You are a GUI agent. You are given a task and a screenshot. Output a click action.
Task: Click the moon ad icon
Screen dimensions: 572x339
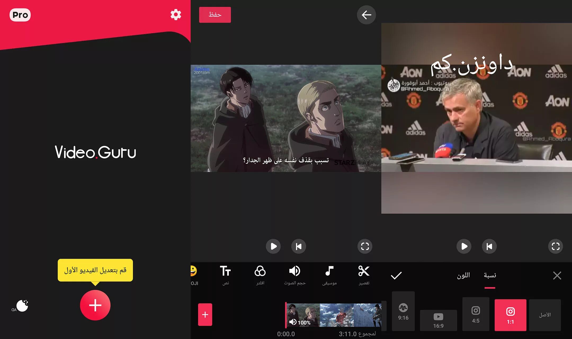(x=22, y=306)
